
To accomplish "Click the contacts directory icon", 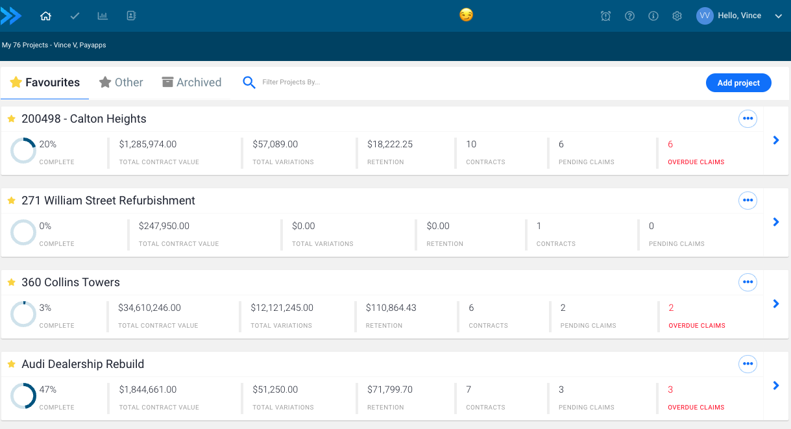I will (130, 15).
